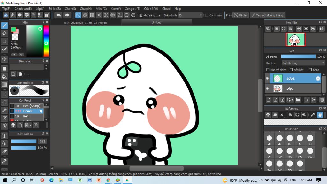
Task: Open the Lớp2 layer settings gear
Action: pos(318,79)
